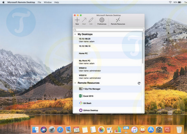Image resolution: width=187 pixels, height=134 pixels.
Task: Open Notes from the Dock
Action: click(x=85, y=130)
